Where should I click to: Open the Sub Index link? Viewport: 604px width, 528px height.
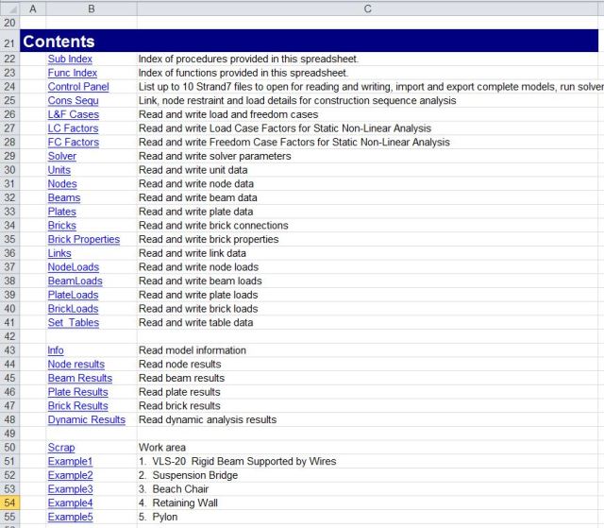(x=70, y=59)
